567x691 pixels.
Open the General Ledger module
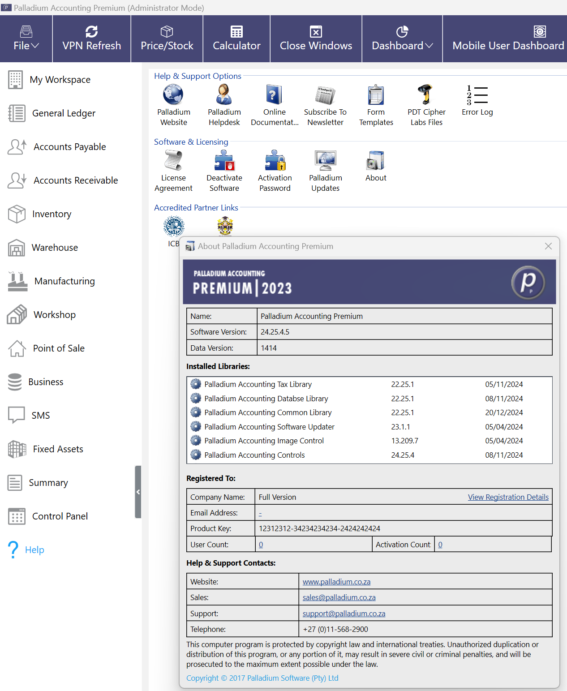(52, 113)
